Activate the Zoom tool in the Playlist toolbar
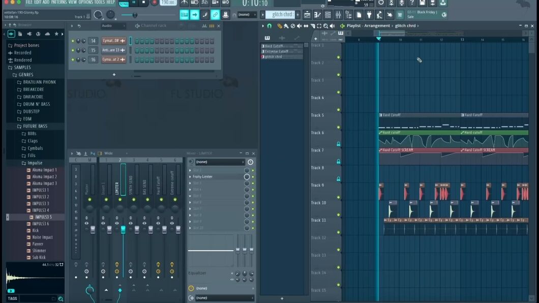Screen dimensions: 539x303 325,25
